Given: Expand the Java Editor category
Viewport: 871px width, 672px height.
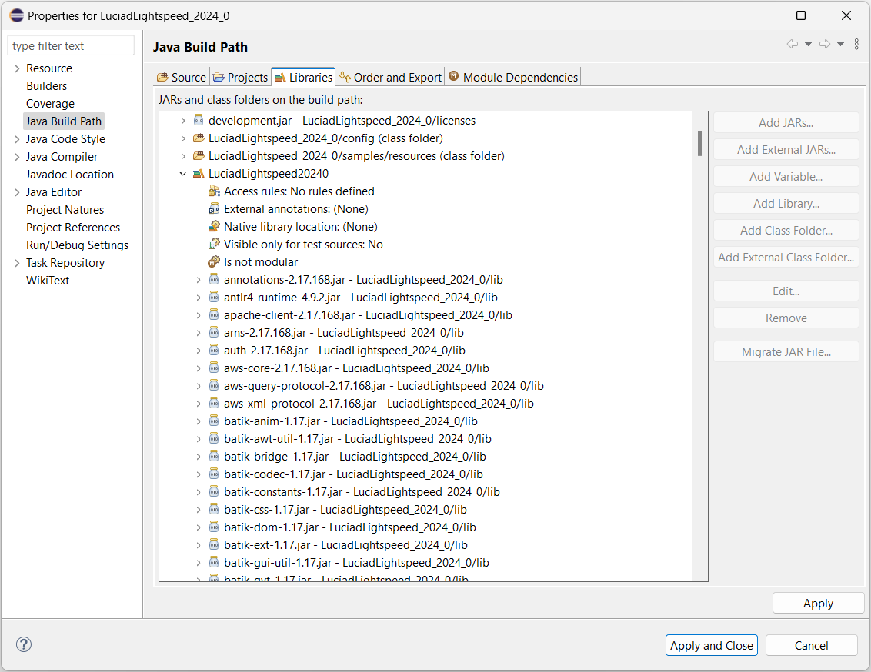Looking at the screenshot, I should pos(17,192).
